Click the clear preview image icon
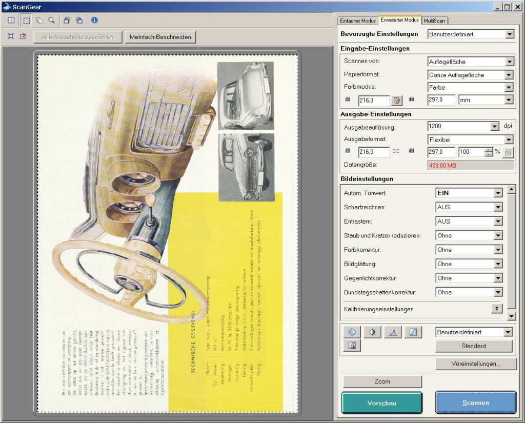This screenshot has width=525, height=423. [x=11, y=21]
